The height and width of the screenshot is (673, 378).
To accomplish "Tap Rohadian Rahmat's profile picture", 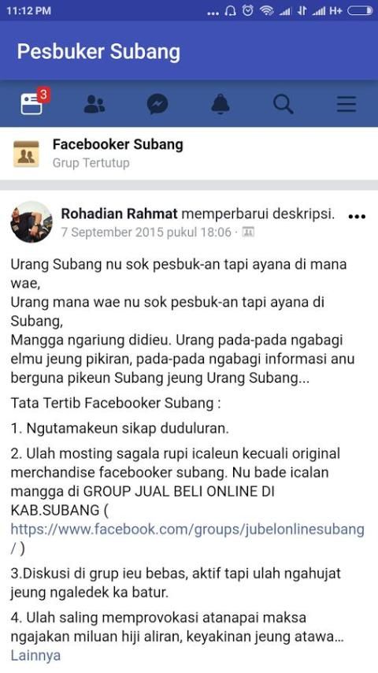I will [31, 222].
